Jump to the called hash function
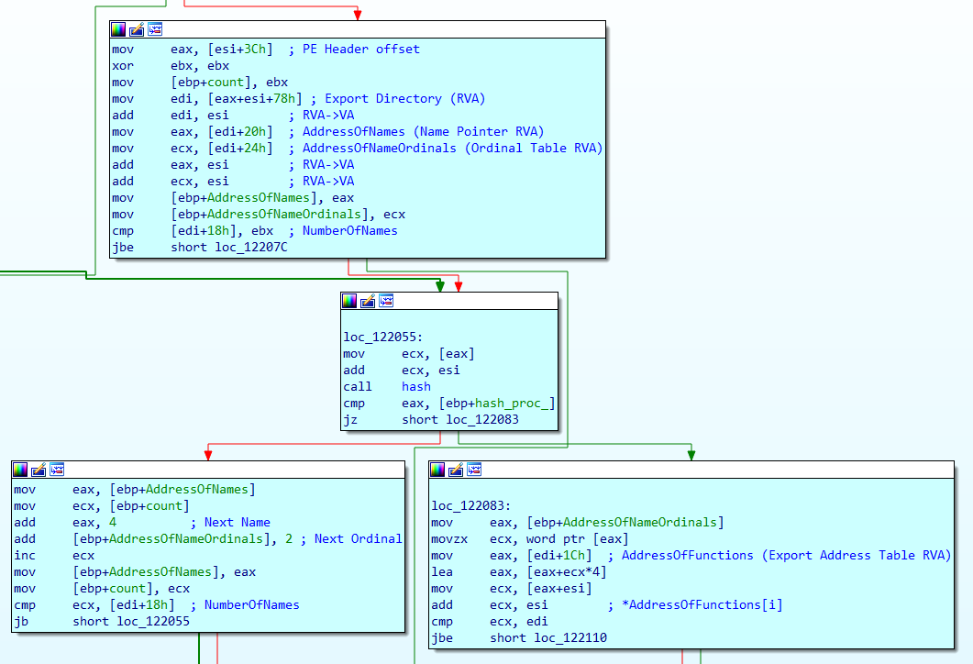 click(415, 387)
